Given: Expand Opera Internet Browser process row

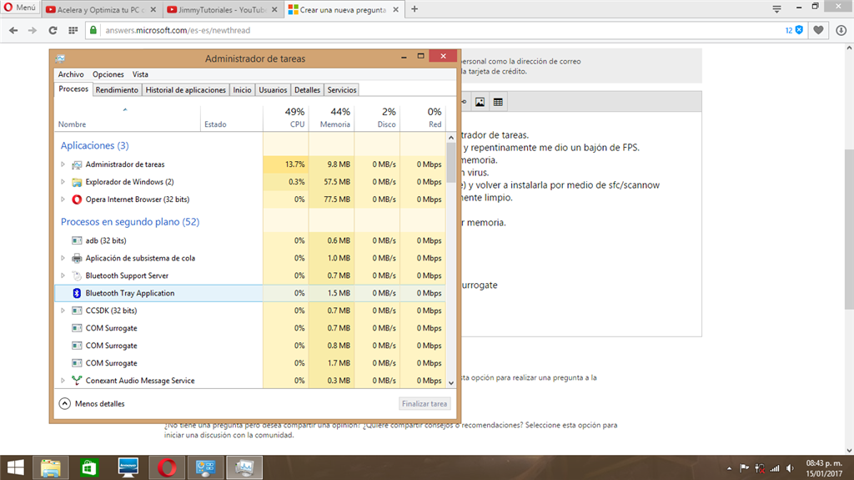Looking at the screenshot, I should [63, 199].
